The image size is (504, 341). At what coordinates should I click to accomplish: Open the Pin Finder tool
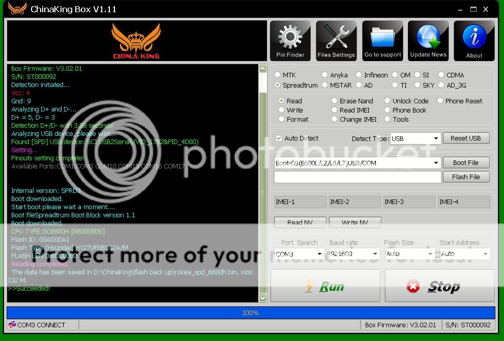290,41
